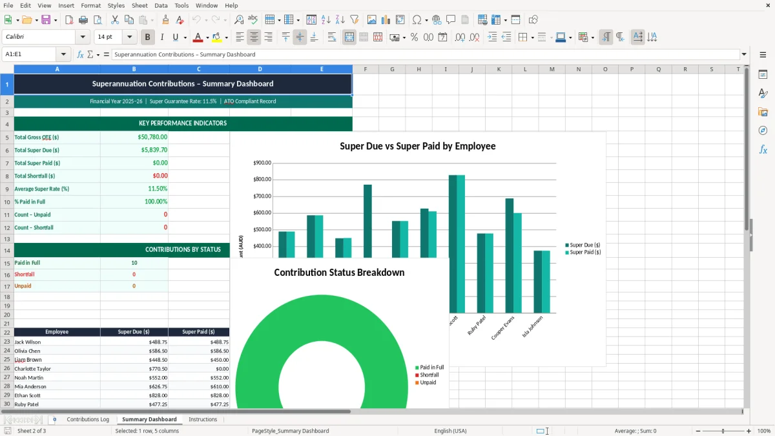The height and width of the screenshot is (436, 775).
Task: Toggle Wrap Text button
Action: pos(331,37)
